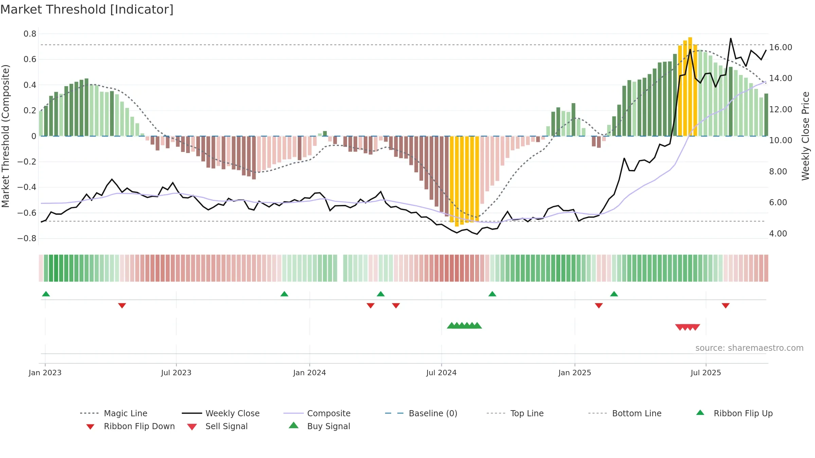Click the Jan 2025 x-axis label
The height and width of the screenshot is (458, 815).
coord(575,373)
